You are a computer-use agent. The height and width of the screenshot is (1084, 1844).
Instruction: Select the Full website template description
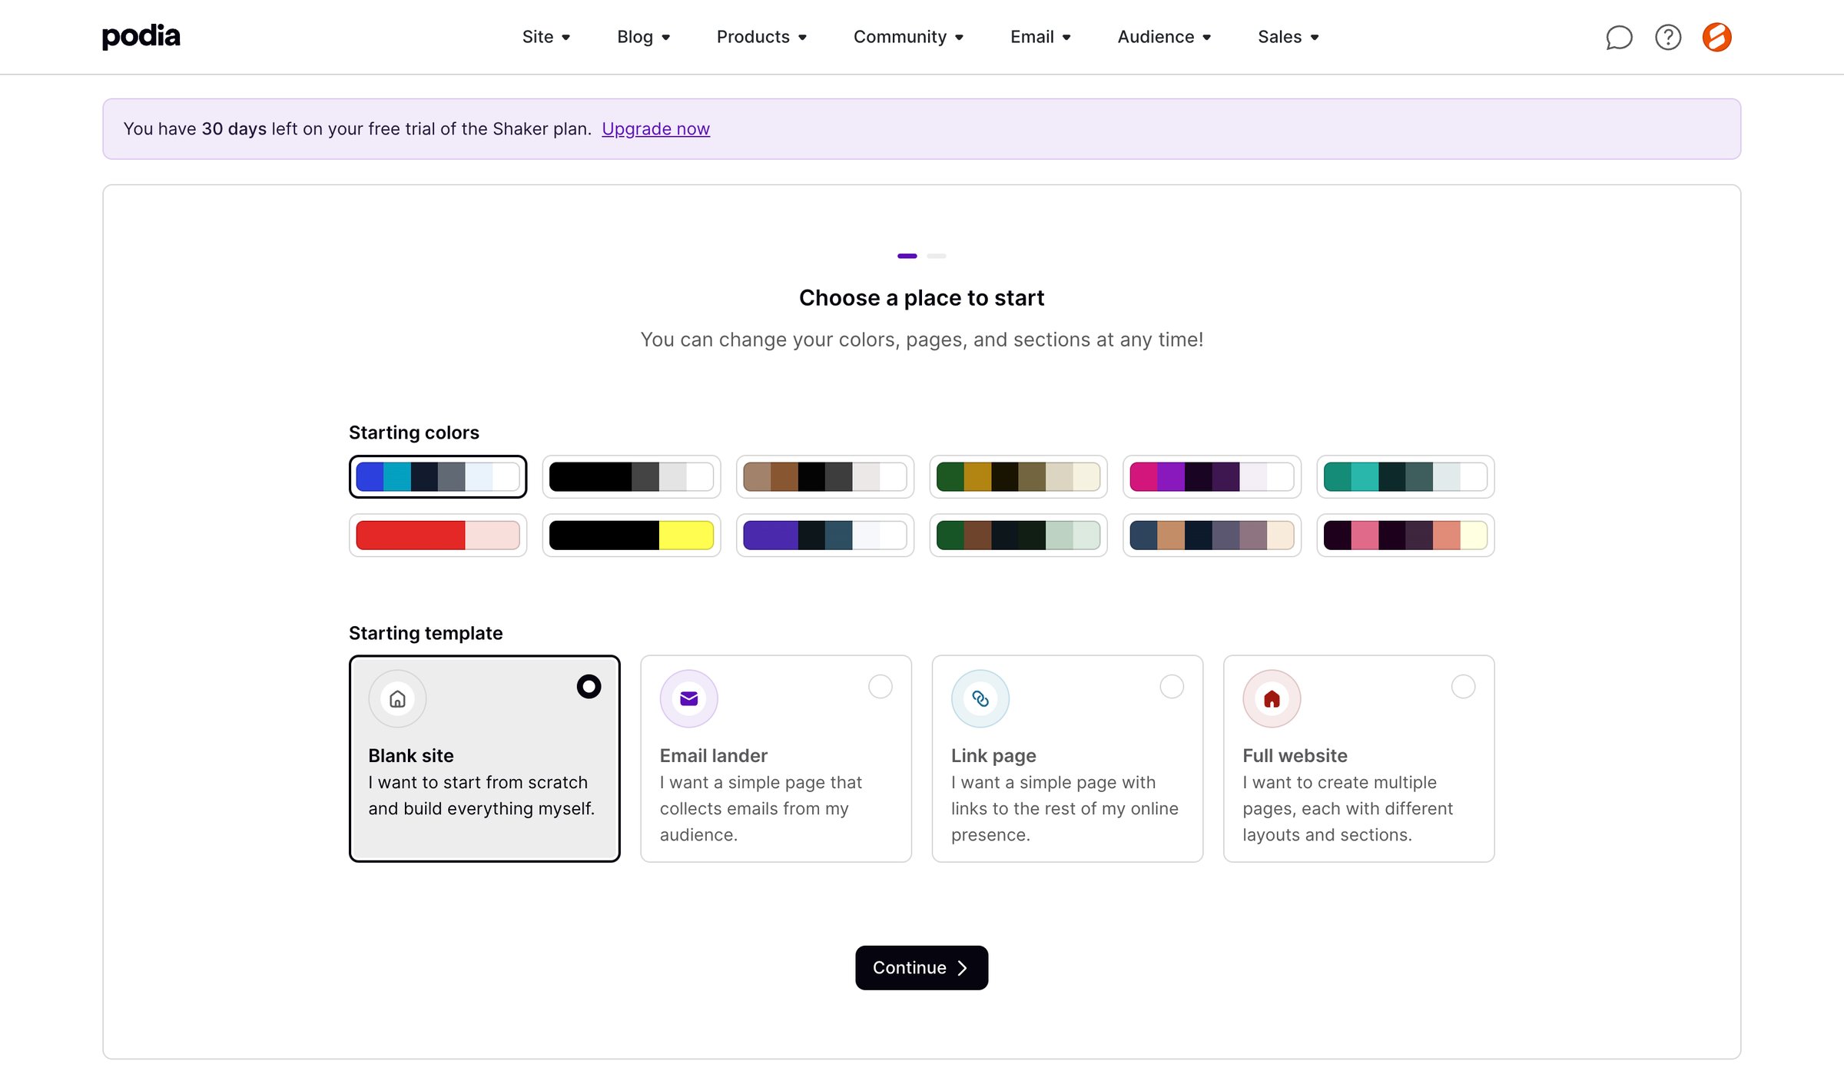click(1348, 808)
